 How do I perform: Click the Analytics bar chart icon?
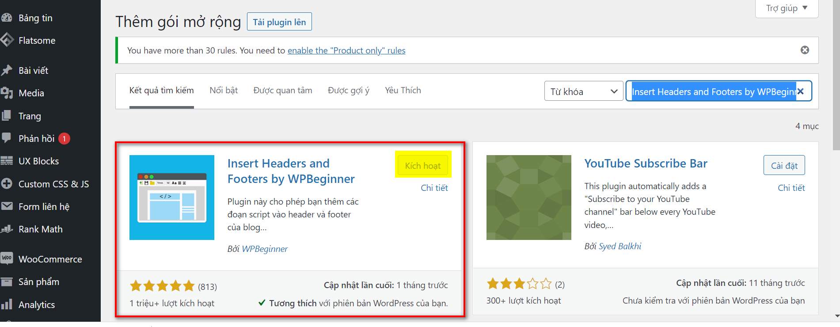(7, 304)
